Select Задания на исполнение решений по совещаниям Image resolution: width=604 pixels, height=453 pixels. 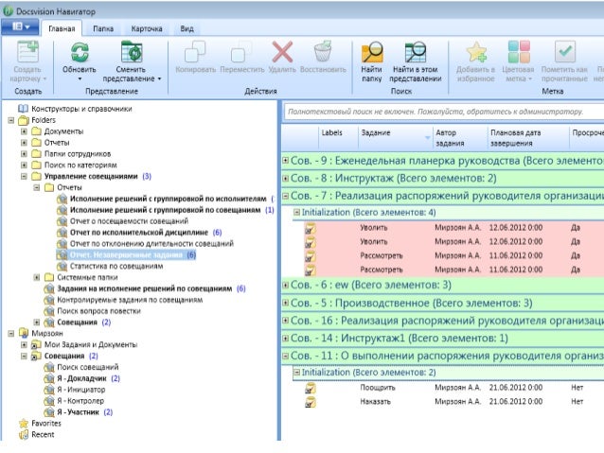(145, 288)
